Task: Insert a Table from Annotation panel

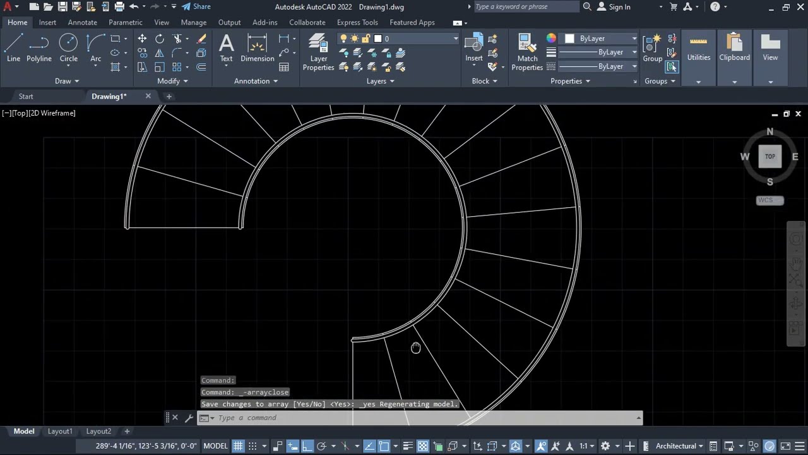Action: [284, 67]
